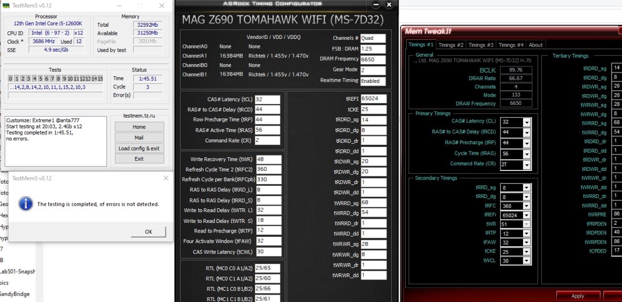Open Timings #3 tab in Mem TweakIt
Image resolution: width=622 pixels, height=302 pixels.
(x=480, y=45)
